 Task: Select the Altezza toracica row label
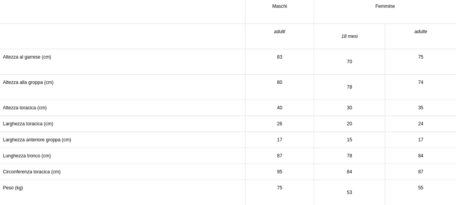pos(25,108)
